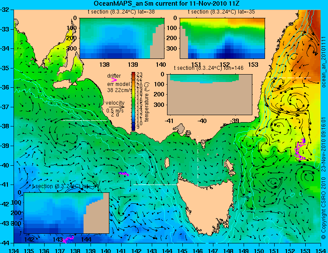
Task: Click the '0.5 m/s' velocity scale value
Action: (x=115, y=111)
